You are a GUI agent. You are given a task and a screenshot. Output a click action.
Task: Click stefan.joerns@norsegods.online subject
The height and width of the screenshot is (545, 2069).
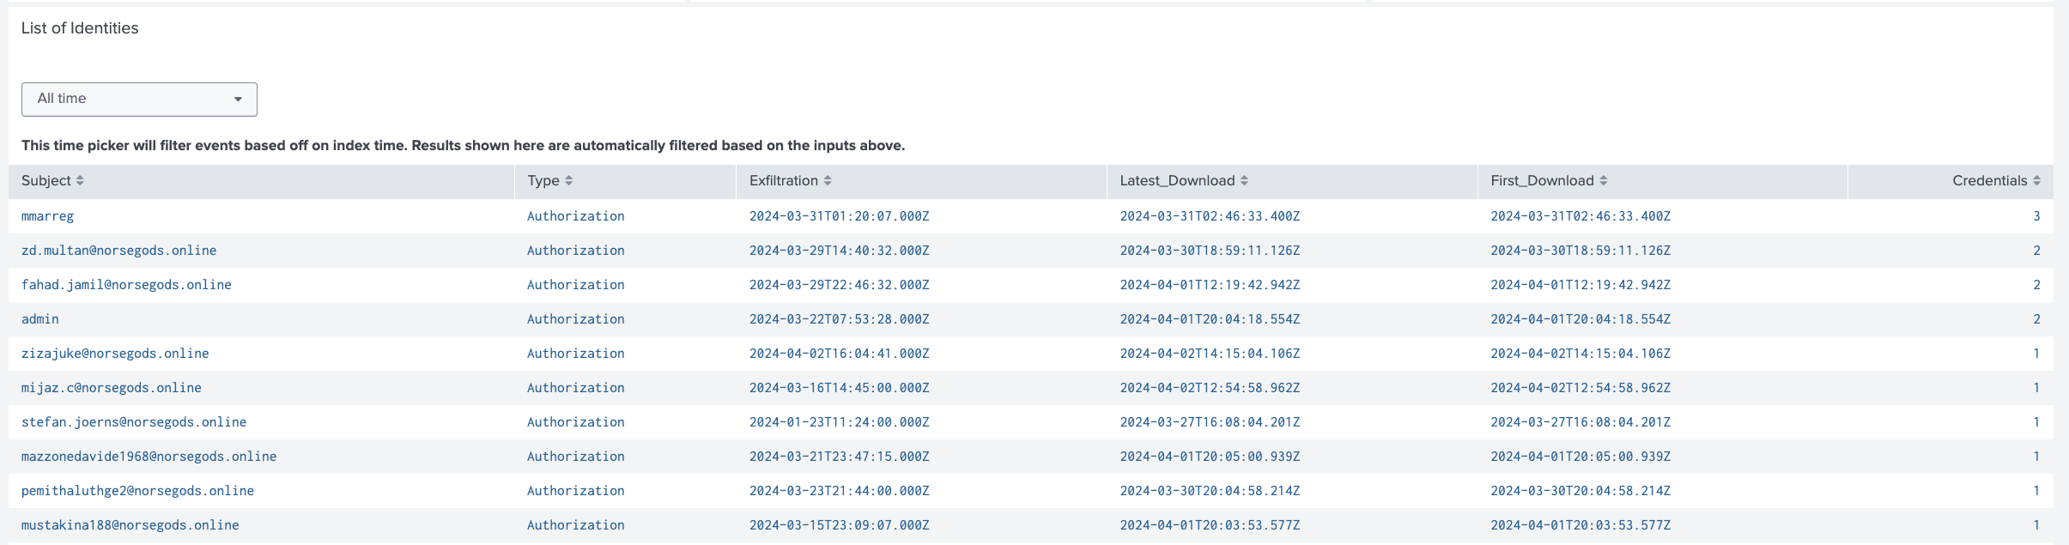point(134,422)
